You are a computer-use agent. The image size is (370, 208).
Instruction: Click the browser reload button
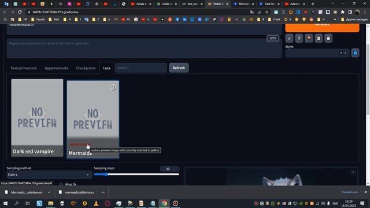point(20,12)
